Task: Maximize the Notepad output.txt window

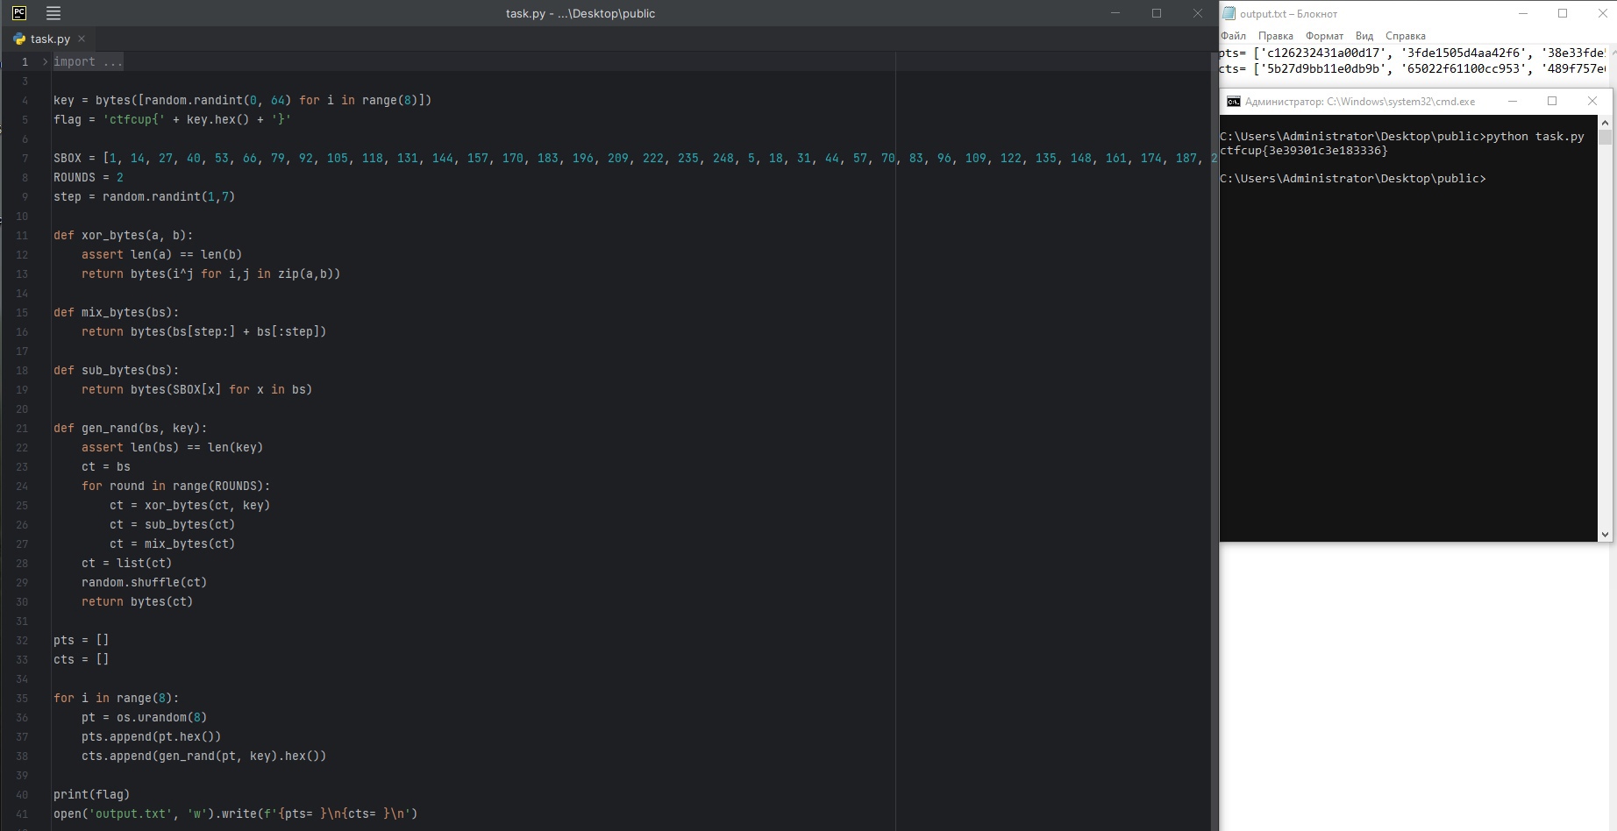Action: coord(1563,13)
